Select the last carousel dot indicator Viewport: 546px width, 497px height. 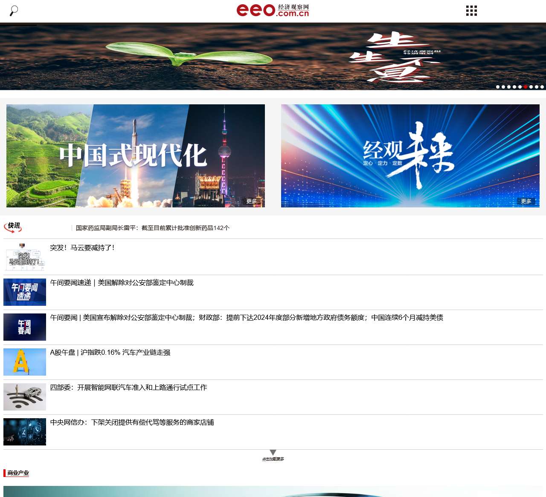(x=542, y=87)
